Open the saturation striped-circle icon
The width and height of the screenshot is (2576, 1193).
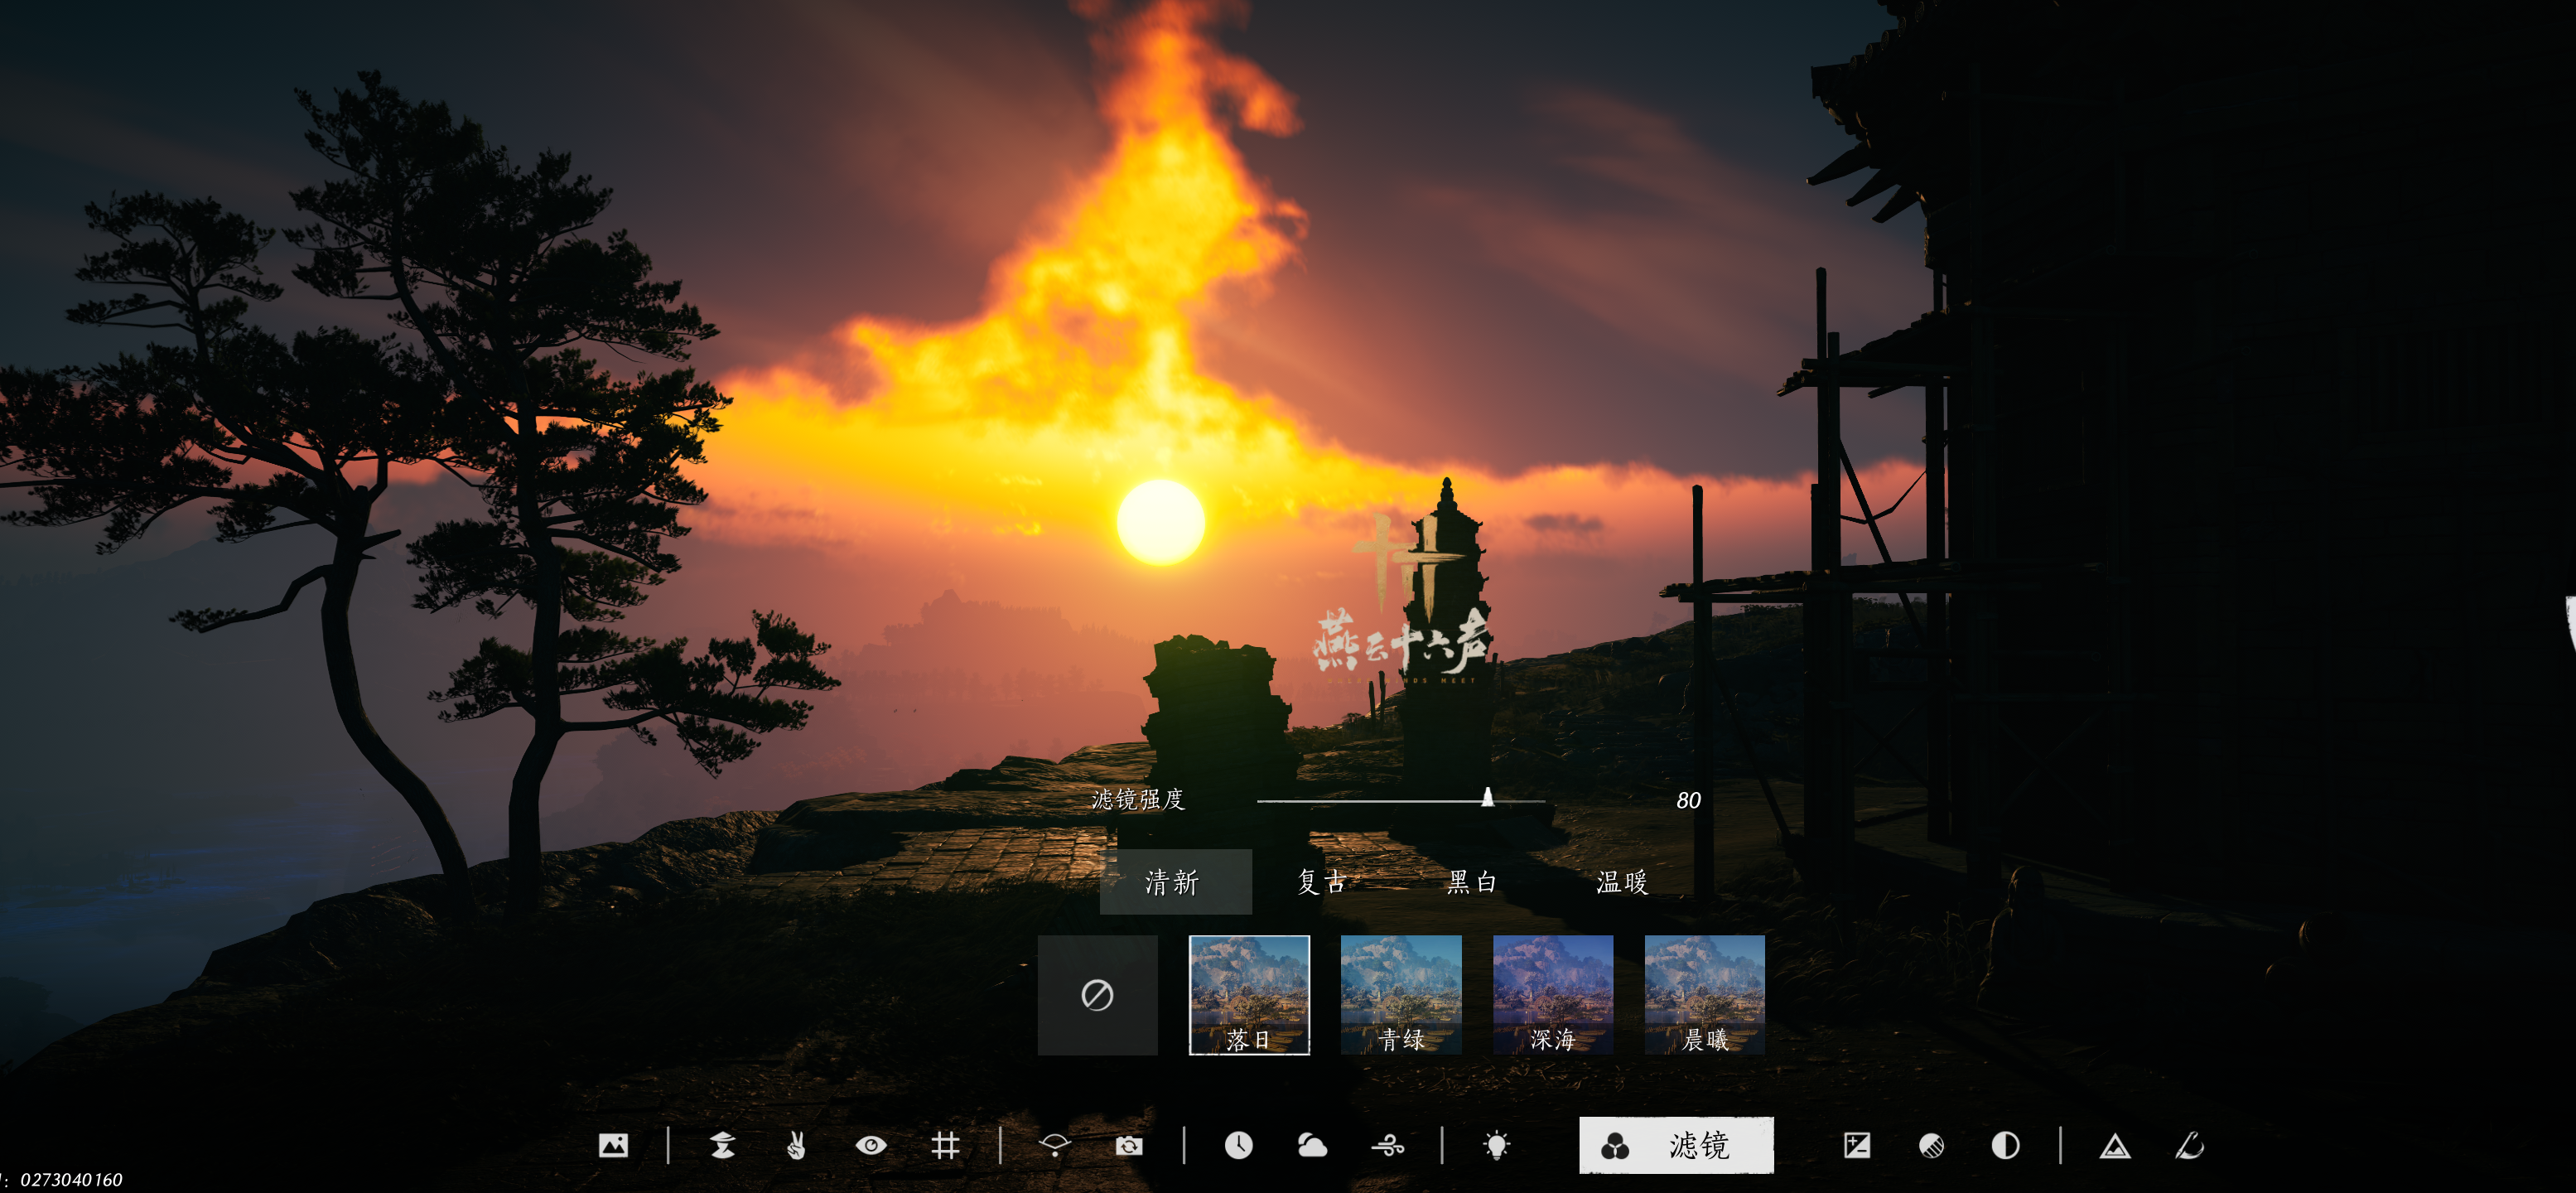1931,1145
